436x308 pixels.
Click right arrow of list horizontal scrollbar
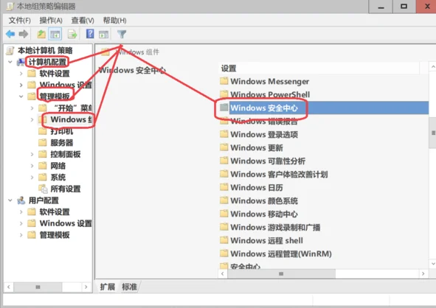click(x=423, y=274)
